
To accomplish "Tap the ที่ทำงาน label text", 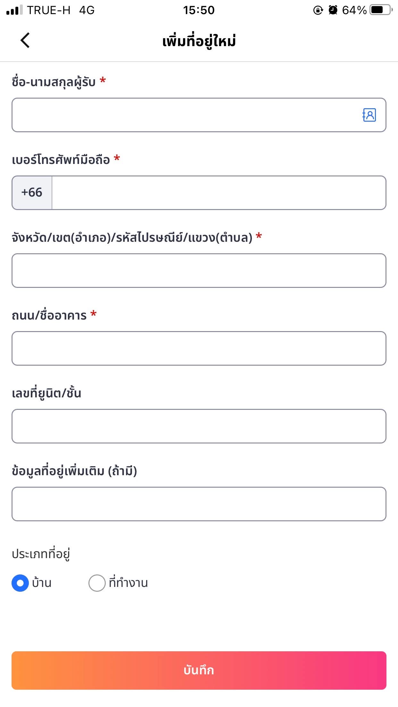I will point(128,582).
